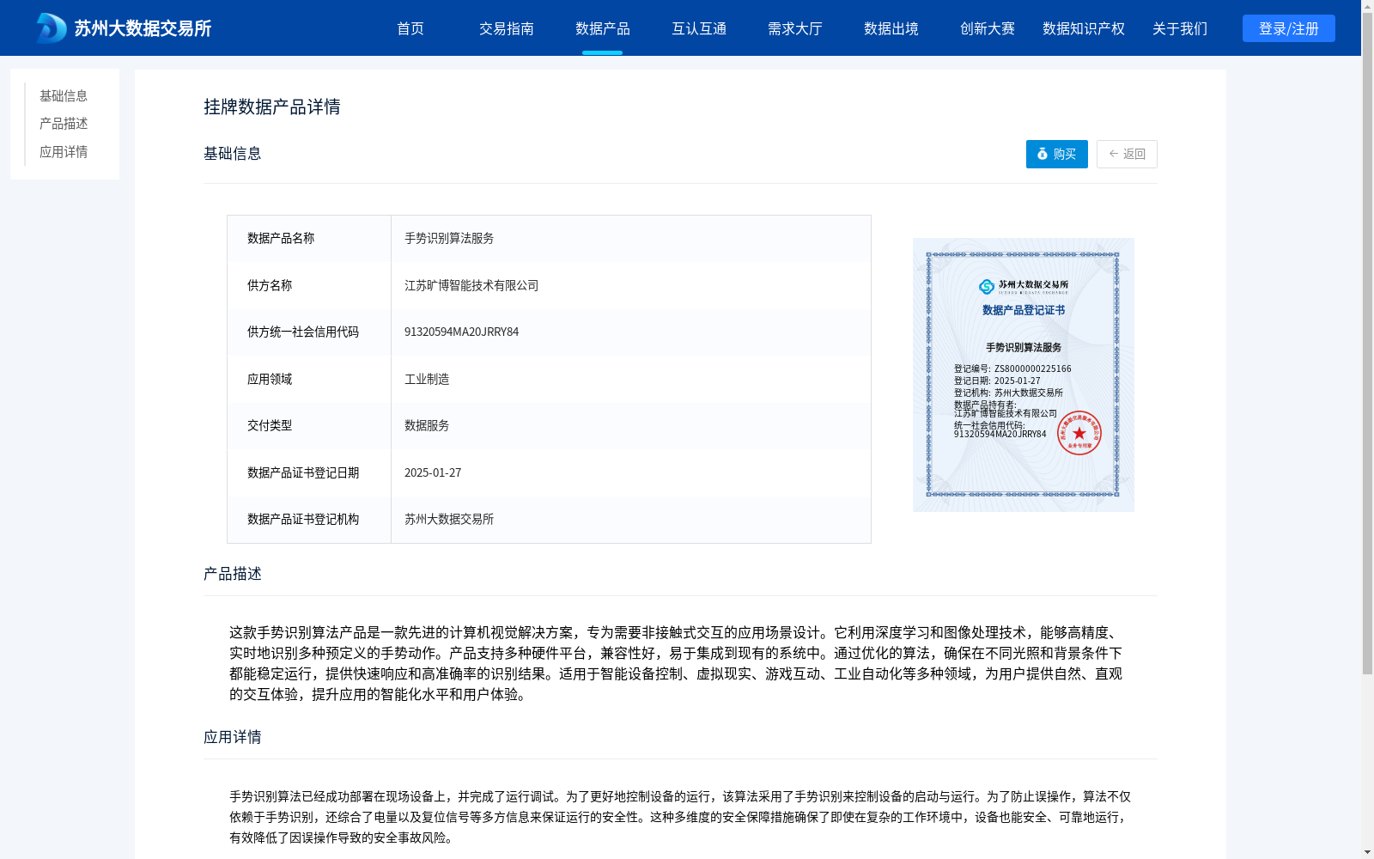Jump to 基础信息 in sidebar
The height and width of the screenshot is (859, 1374).
[x=64, y=95]
